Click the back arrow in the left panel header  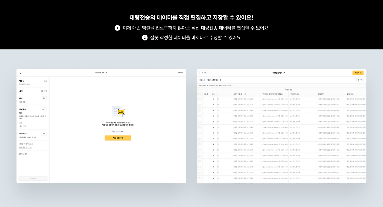click(x=20, y=72)
